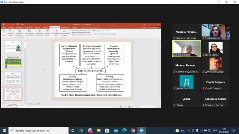Screen dimensions: 239x134
Task: Open the Анімація (Animations) ribbon tab
Action: coord(46,27)
